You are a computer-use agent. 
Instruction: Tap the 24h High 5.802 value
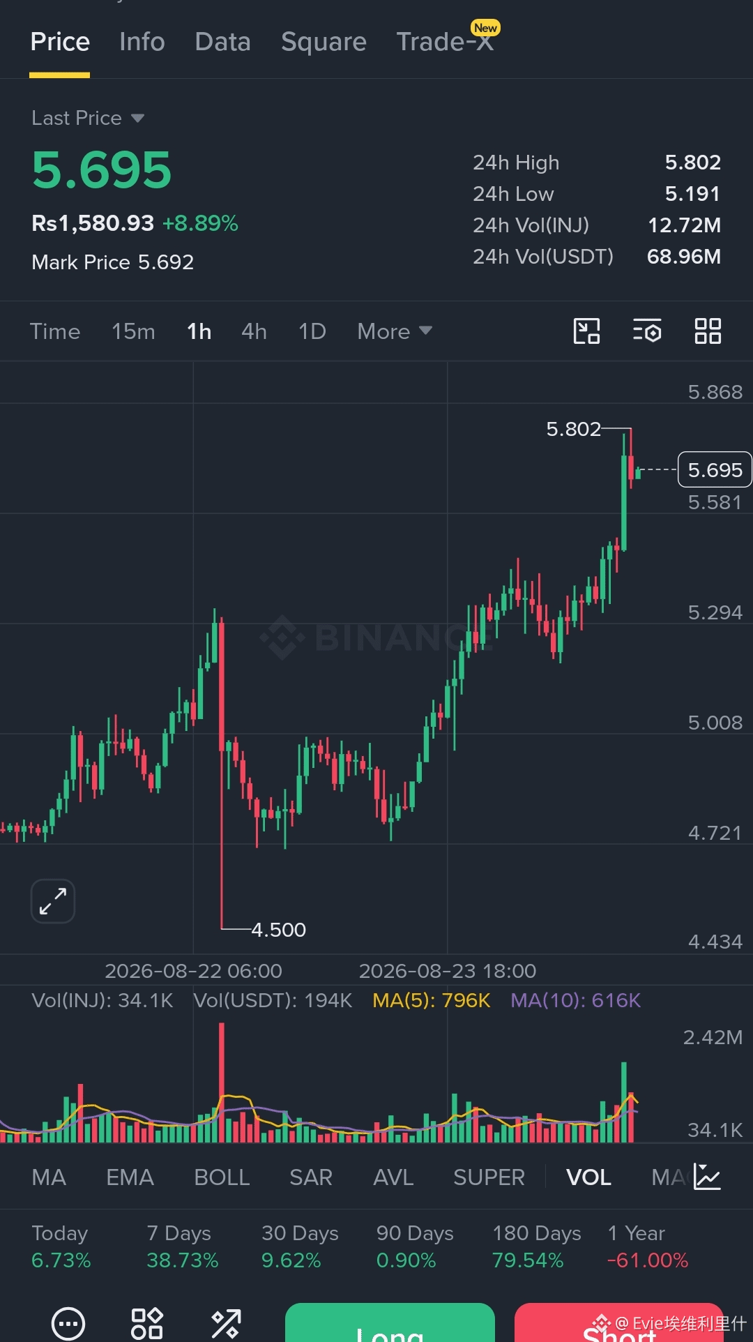pos(692,163)
